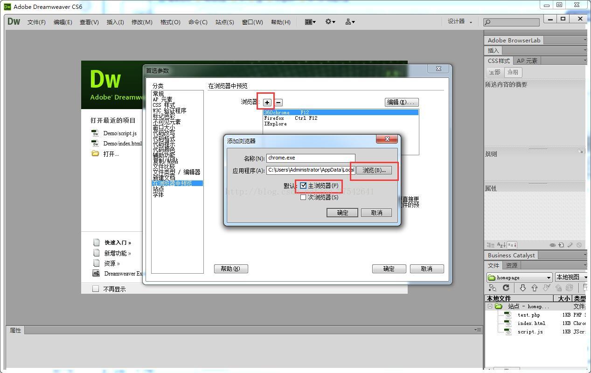Open the homepage site dropdown
591x373 pixels.
(519, 277)
